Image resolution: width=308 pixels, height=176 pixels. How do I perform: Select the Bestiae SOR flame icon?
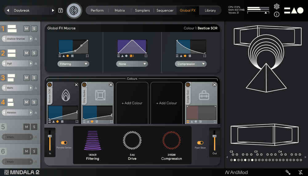66,96
